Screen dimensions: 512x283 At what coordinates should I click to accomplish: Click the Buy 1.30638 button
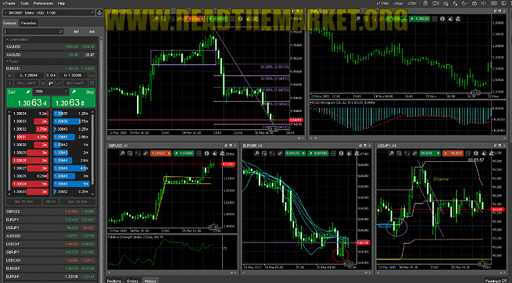(73, 98)
